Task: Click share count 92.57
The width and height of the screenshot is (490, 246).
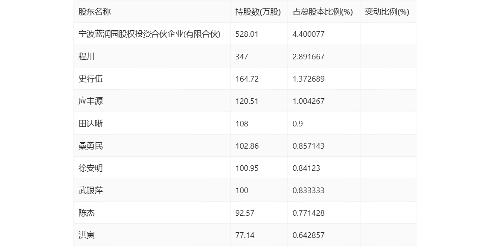Action: click(245, 213)
